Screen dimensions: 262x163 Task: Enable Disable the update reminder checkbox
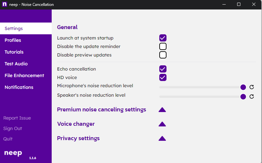coord(163,46)
